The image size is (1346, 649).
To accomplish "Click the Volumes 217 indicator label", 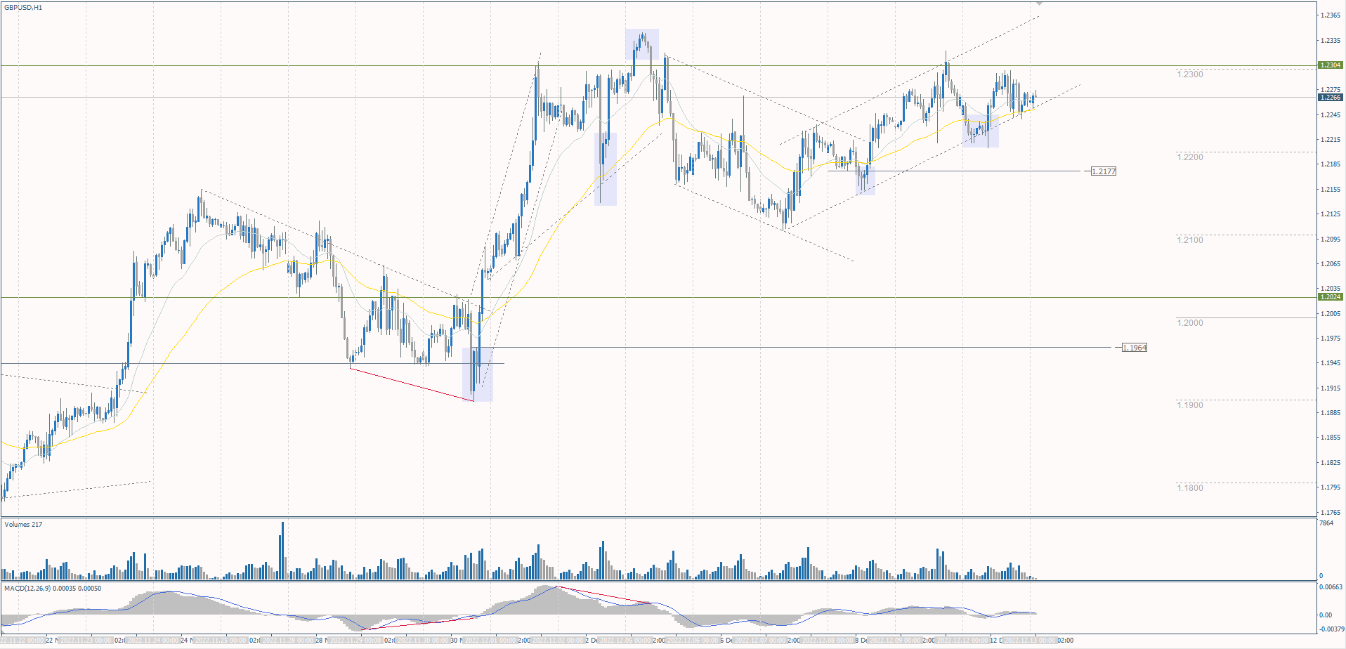I will tap(23, 525).
